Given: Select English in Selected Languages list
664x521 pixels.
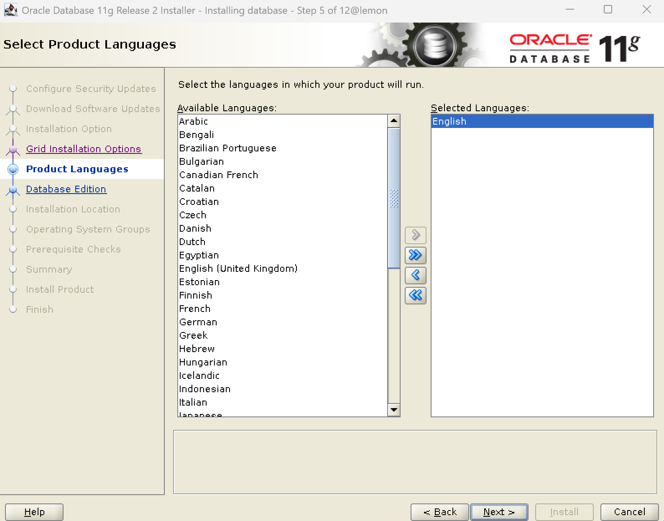Looking at the screenshot, I should (x=542, y=121).
